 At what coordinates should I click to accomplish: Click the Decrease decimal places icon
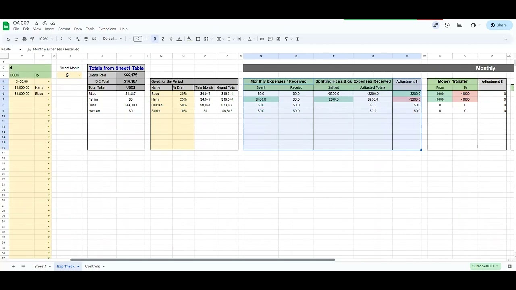click(x=77, y=39)
